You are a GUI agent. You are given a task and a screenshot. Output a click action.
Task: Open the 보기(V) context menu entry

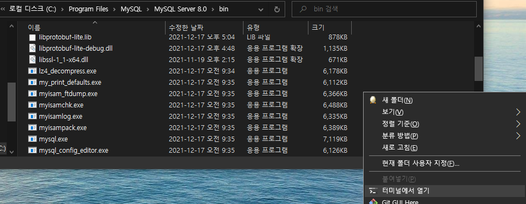tap(445, 112)
